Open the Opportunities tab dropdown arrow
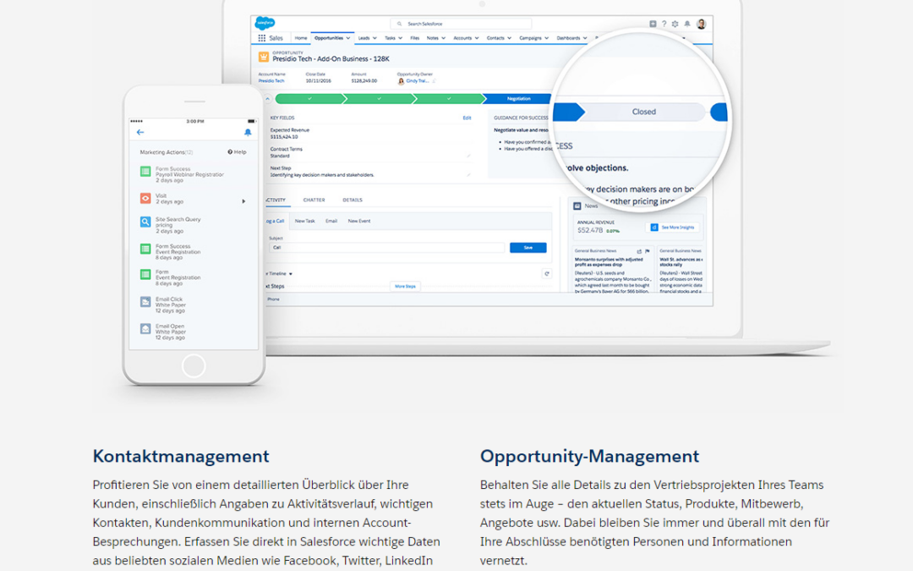Screen dimensions: 913x571 coord(348,38)
